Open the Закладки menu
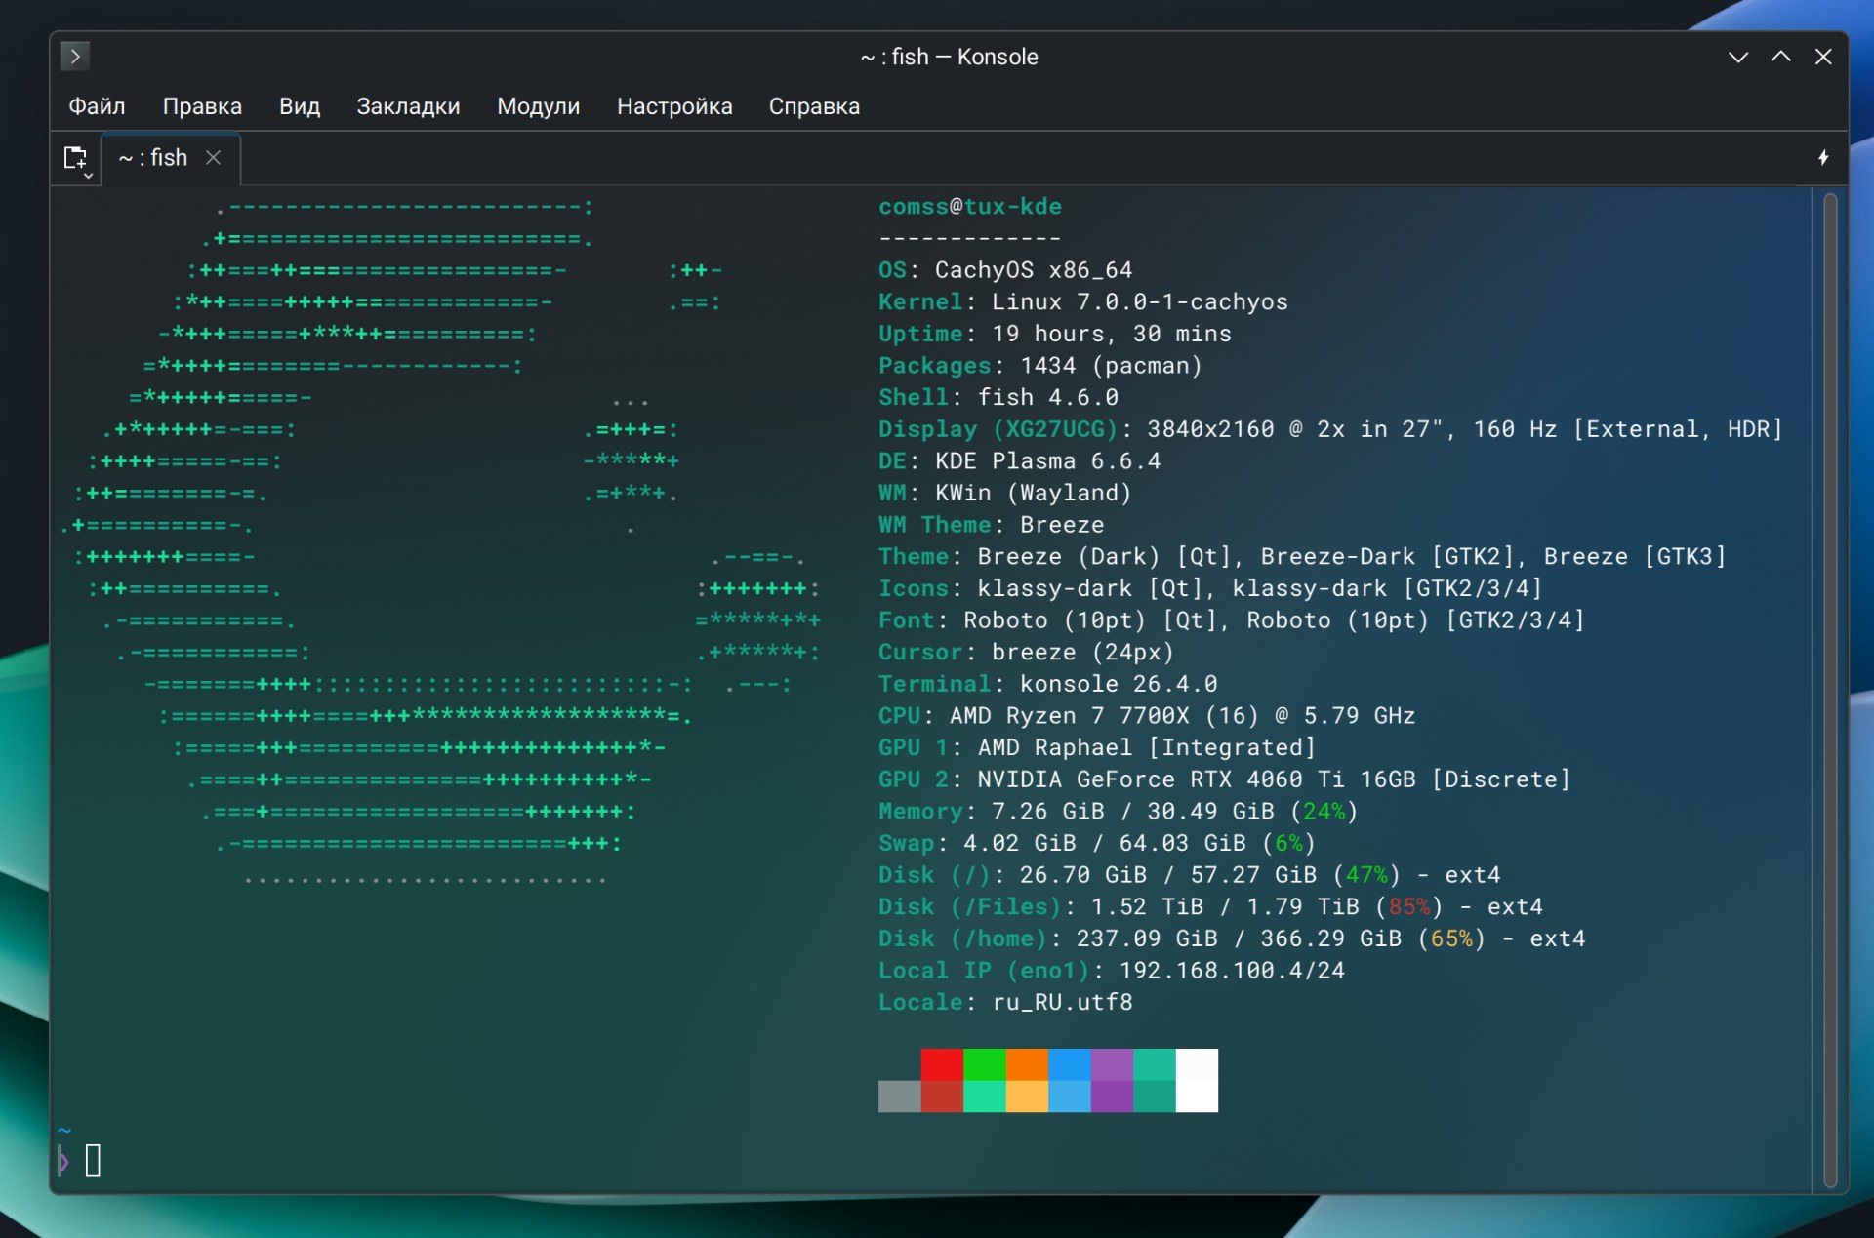 click(x=408, y=106)
